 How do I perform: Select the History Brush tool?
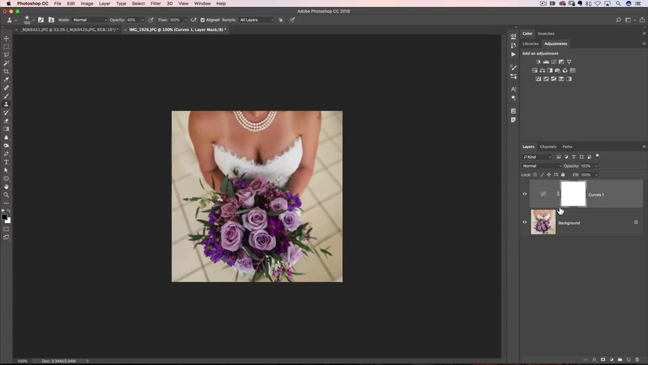point(6,112)
